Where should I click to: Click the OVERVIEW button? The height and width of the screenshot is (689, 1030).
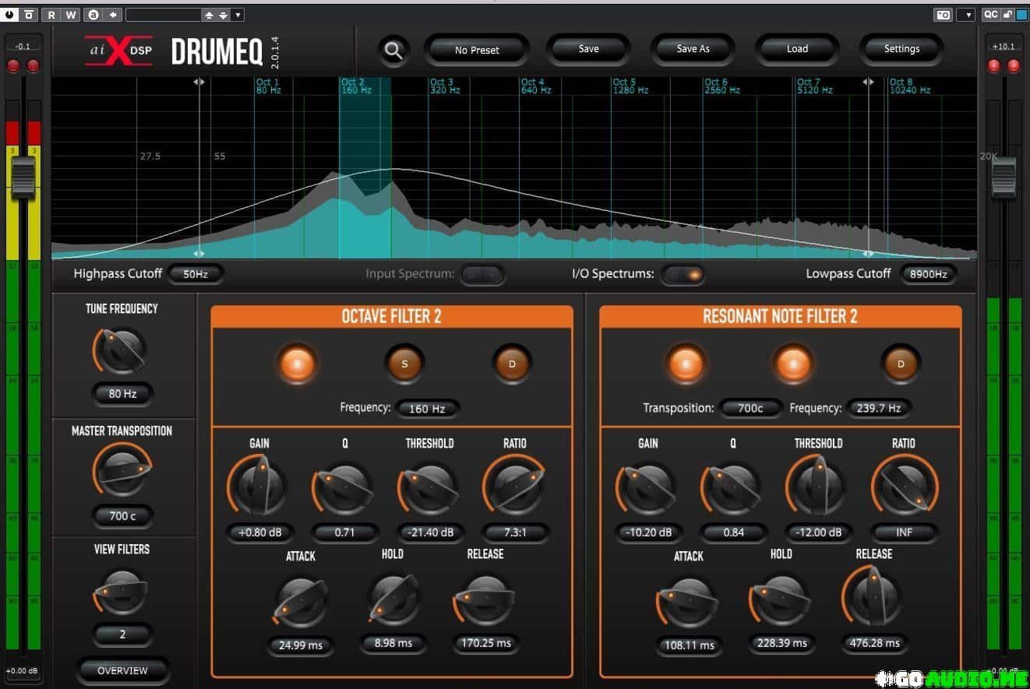click(x=122, y=670)
